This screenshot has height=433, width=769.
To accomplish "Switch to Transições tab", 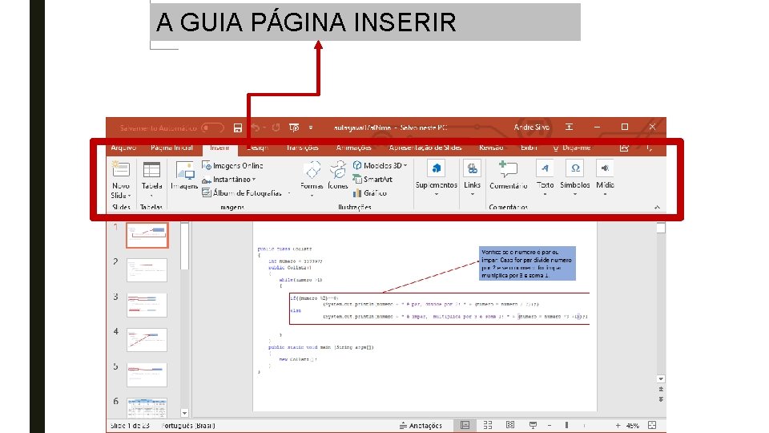I will coord(302,148).
